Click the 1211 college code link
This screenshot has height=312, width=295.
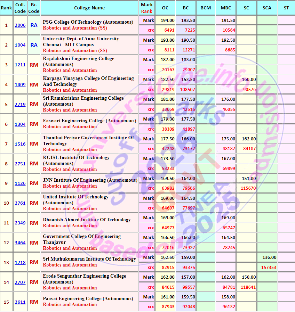(20, 65)
